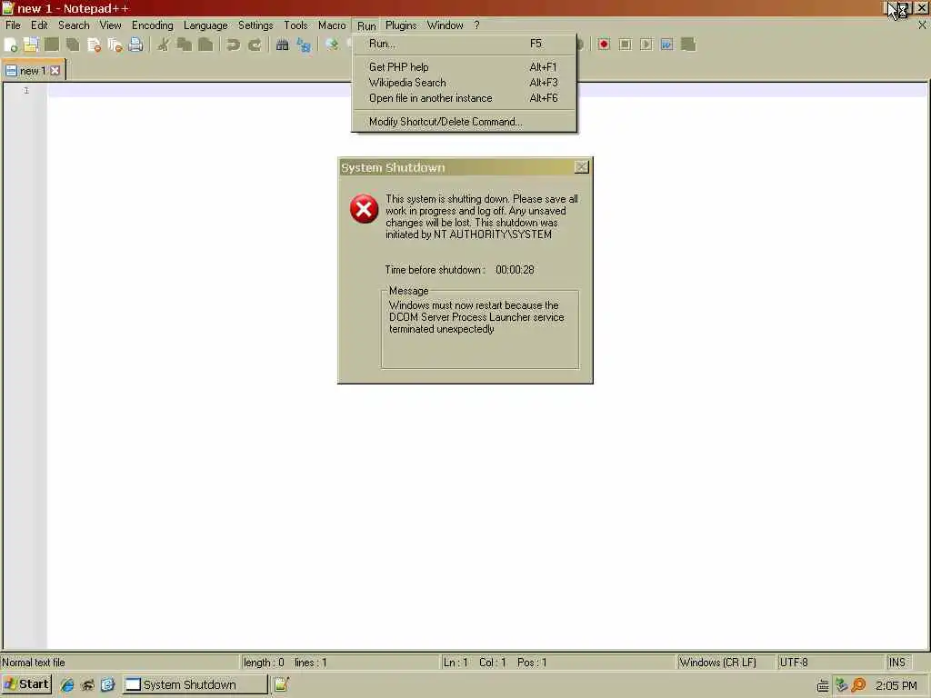The image size is (931, 698).
Task: Click the Stop Recording macro icon
Action: tap(625, 45)
